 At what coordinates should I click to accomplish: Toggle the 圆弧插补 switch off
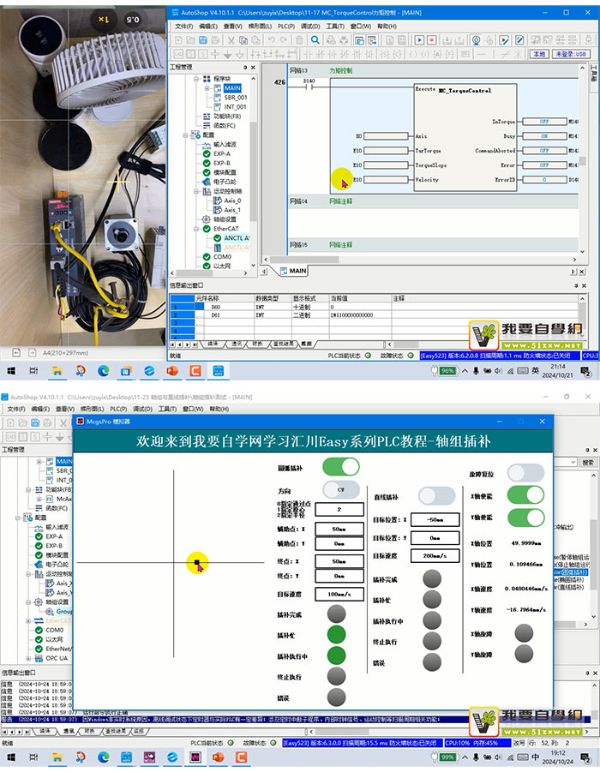pyautogui.click(x=341, y=467)
